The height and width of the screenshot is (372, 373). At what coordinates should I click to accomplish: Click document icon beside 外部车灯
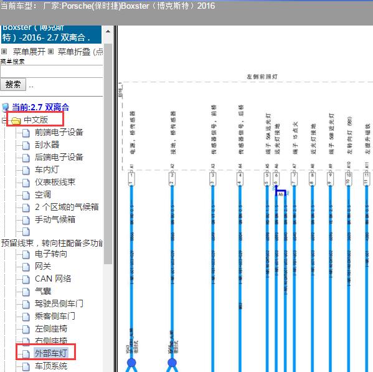[x=26, y=354]
